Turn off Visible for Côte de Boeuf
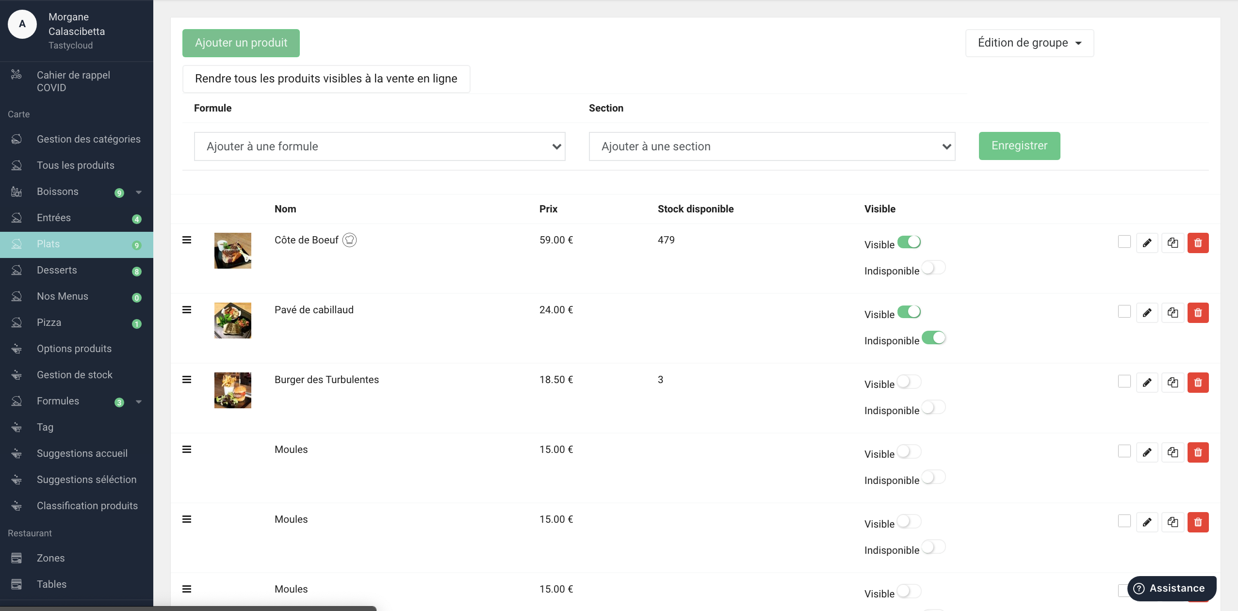Screen dimensions: 1238x611 pos(909,242)
